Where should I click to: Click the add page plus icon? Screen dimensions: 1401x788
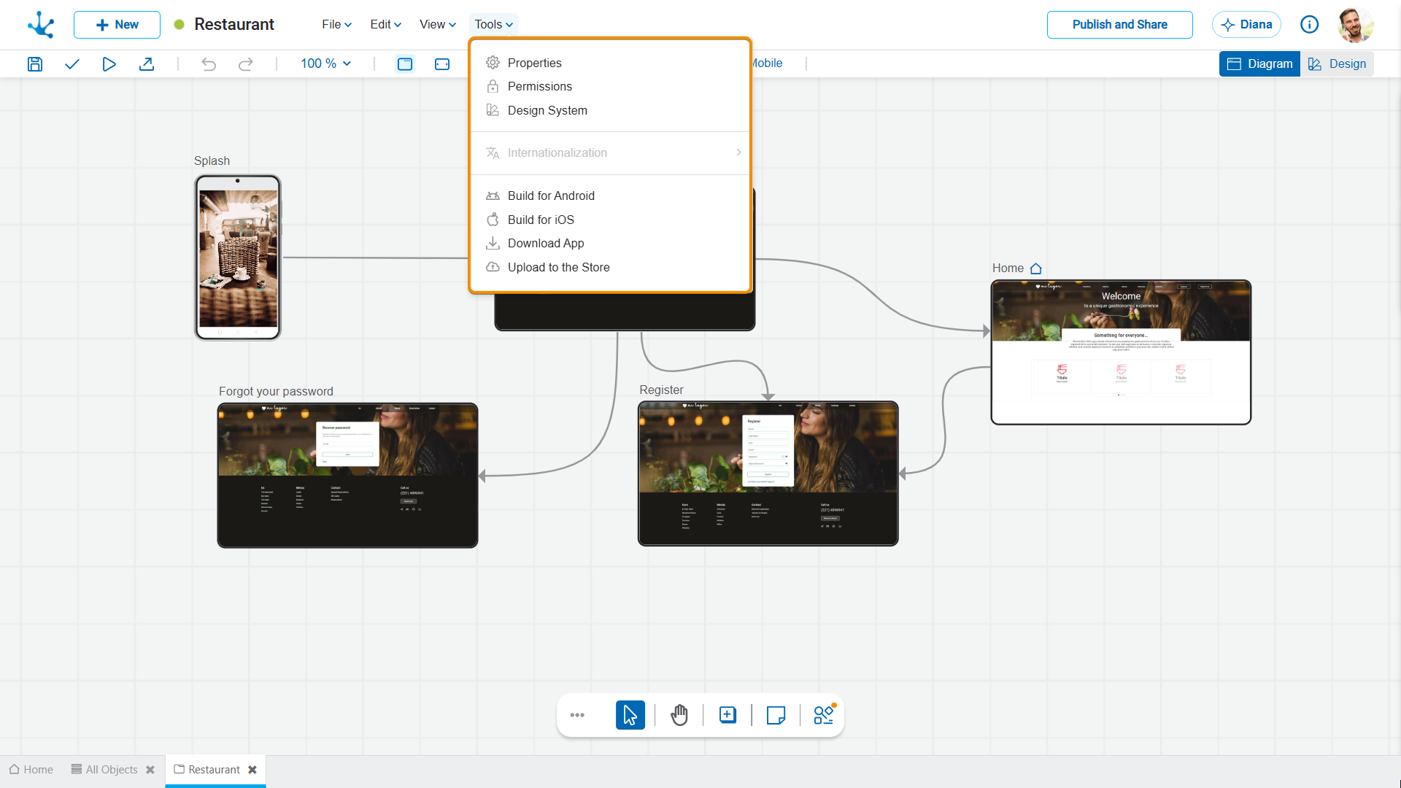[727, 715]
